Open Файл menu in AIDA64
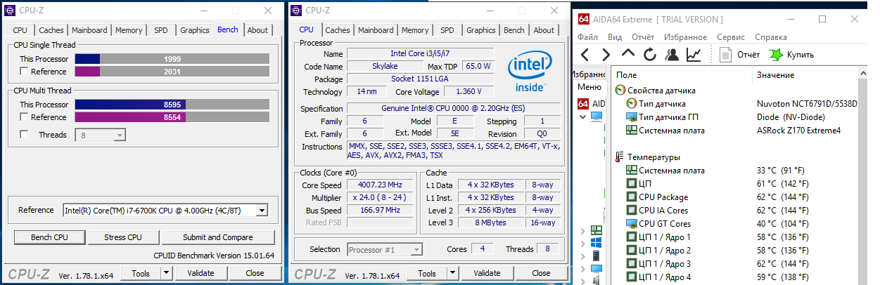The width and height of the screenshot is (880, 285). coord(588,37)
